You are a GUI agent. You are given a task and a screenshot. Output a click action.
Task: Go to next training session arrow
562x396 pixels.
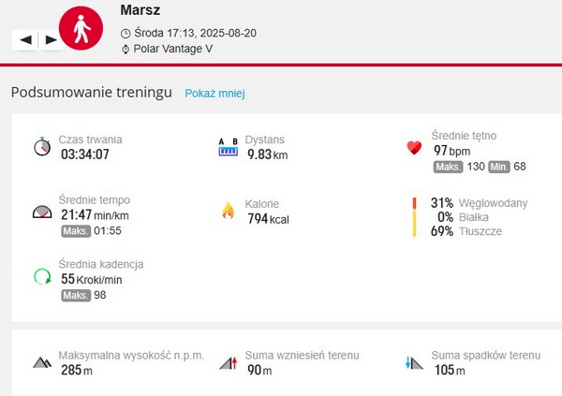[x=51, y=39]
